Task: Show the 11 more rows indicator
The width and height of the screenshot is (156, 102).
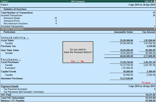Action: (x=148, y=83)
